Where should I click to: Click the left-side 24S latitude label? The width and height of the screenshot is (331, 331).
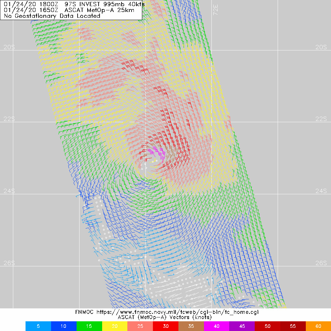[9, 191]
